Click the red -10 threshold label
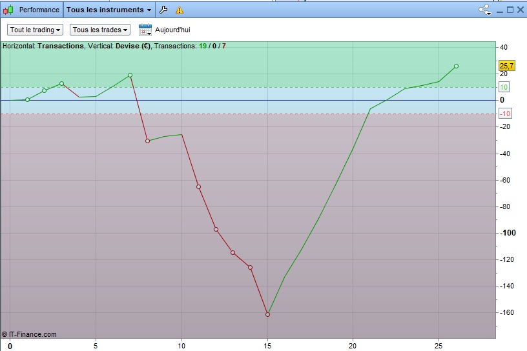527x351 pixels. coord(505,114)
